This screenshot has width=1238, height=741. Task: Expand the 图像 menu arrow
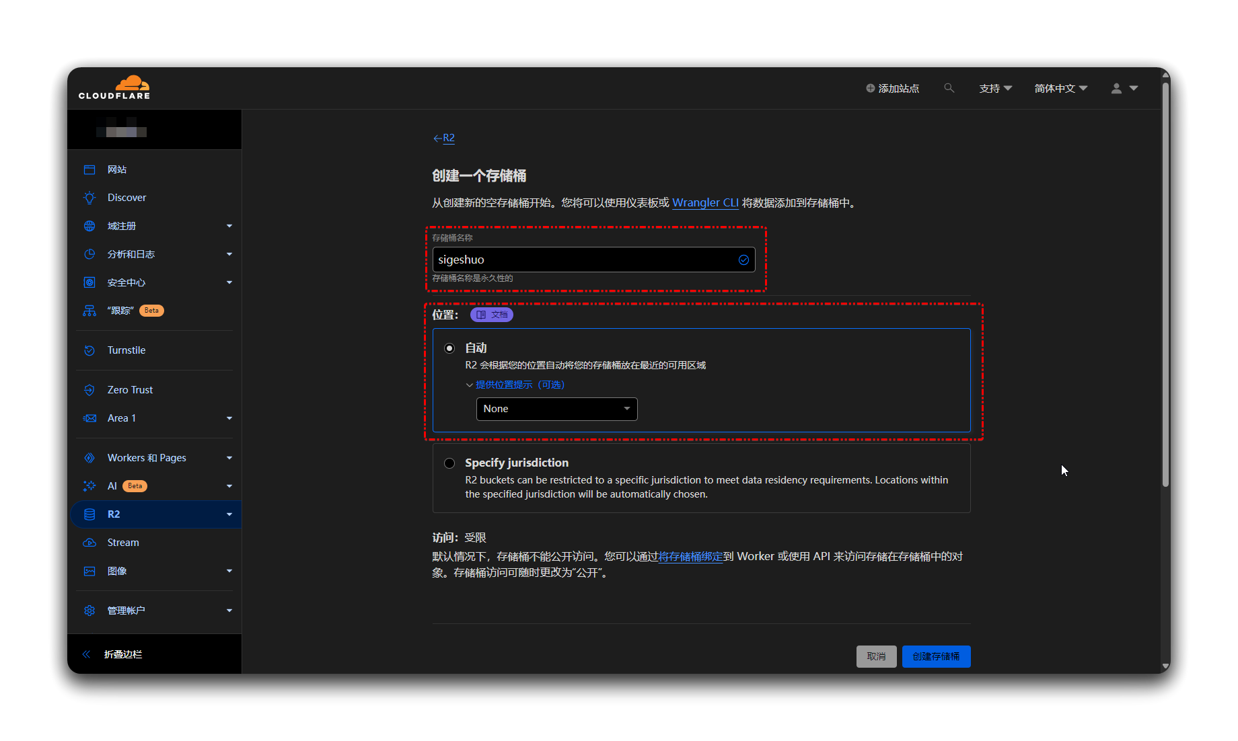coord(229,571)
